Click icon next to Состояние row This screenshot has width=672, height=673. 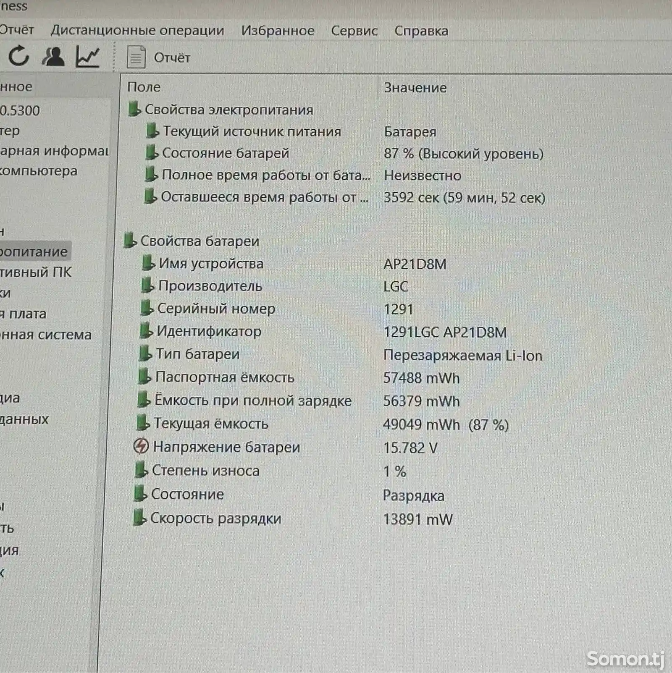[141, 494]
